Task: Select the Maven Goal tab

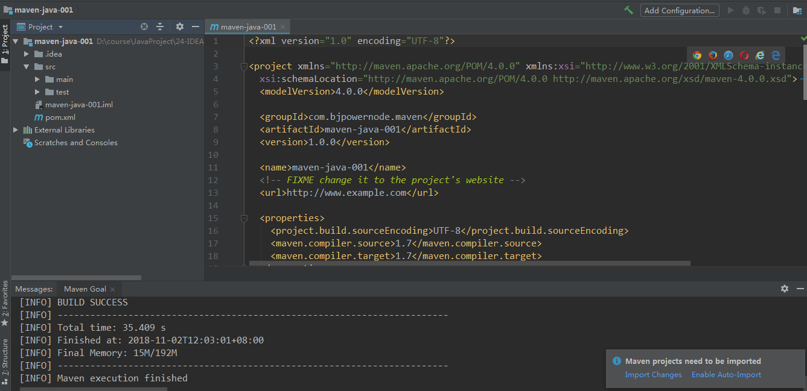Action: pyautogui.click(x=85, y=289)
